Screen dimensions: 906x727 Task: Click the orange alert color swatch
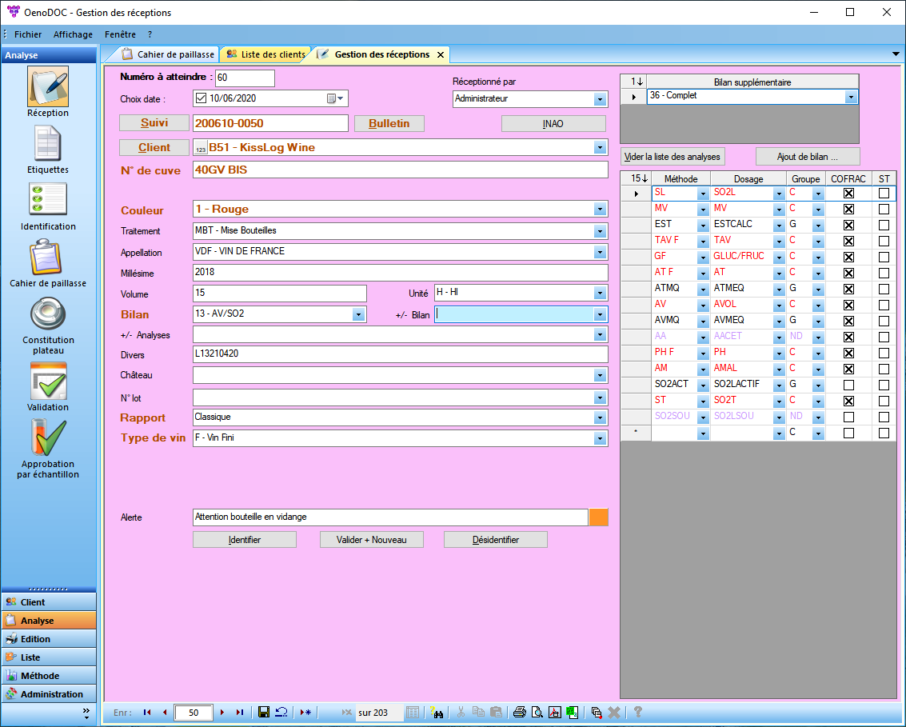(x=599, y=517)
